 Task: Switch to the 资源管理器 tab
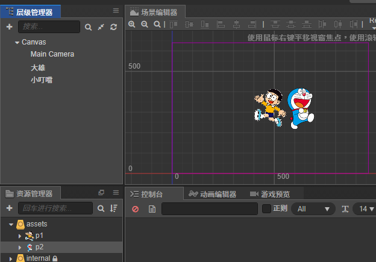[31, 193]
